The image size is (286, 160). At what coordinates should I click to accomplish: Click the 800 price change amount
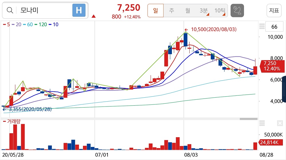[116, 17]
